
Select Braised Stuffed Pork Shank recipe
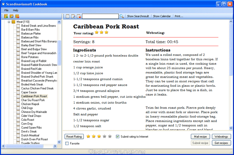37,77
